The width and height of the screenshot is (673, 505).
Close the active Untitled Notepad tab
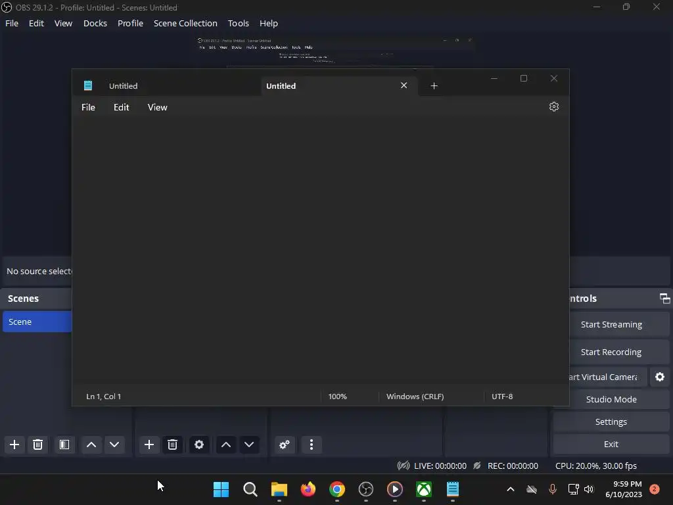coord(404,85)
